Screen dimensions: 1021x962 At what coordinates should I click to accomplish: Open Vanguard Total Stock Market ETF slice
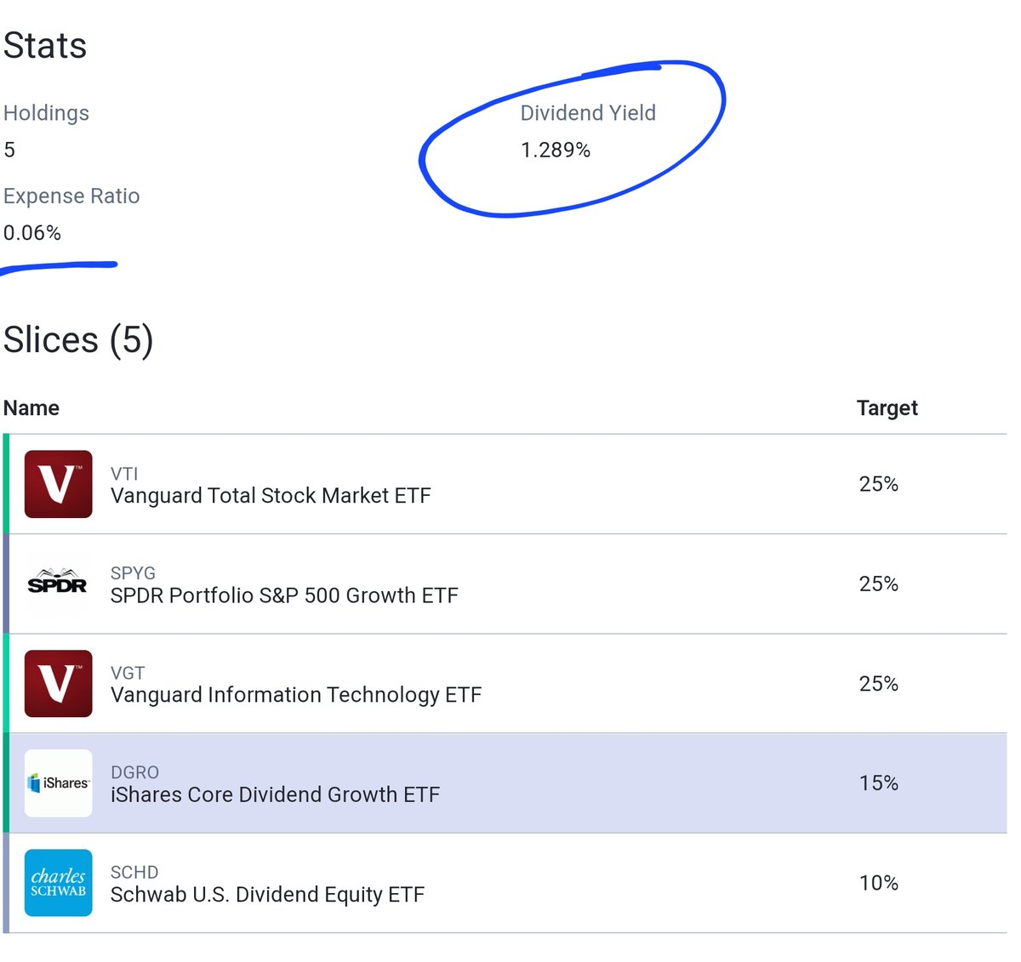pyautogui.click(x=271, y=496)
